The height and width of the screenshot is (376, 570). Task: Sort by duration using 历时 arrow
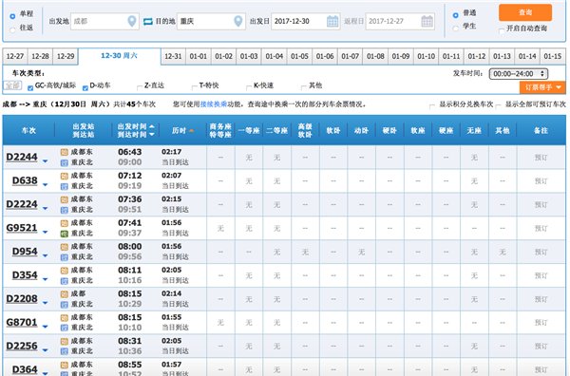point(191,130)
